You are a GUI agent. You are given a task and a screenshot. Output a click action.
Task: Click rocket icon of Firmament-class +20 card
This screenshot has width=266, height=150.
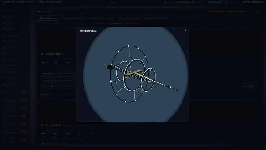42,54
